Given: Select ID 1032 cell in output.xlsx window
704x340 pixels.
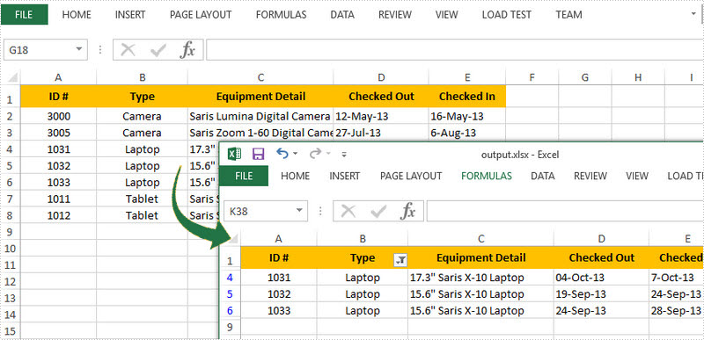Looking at the screenshot, I should [279, 293].
